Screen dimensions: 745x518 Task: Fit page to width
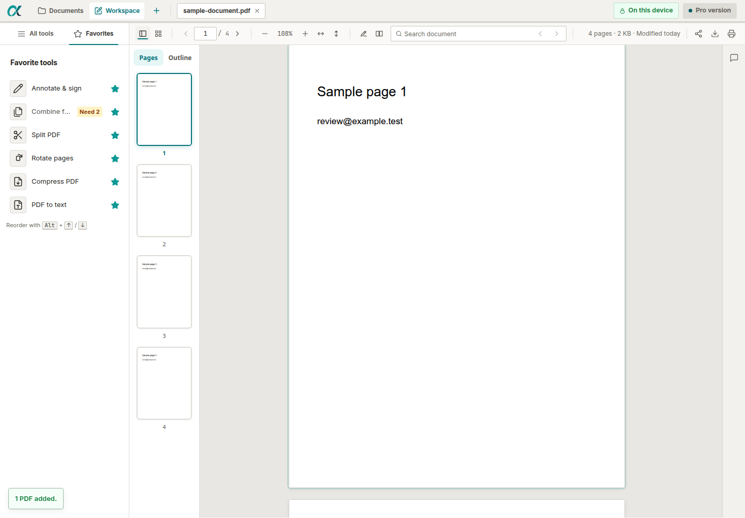pos(321,34)
